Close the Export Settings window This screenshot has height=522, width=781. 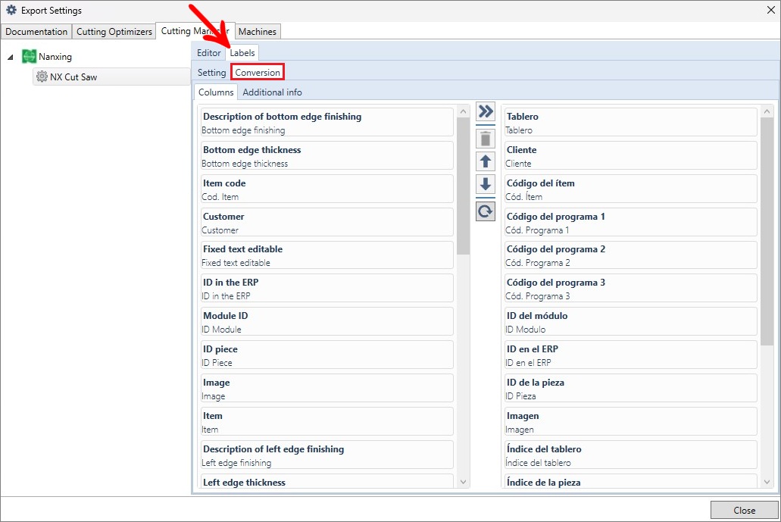[770, 10]
